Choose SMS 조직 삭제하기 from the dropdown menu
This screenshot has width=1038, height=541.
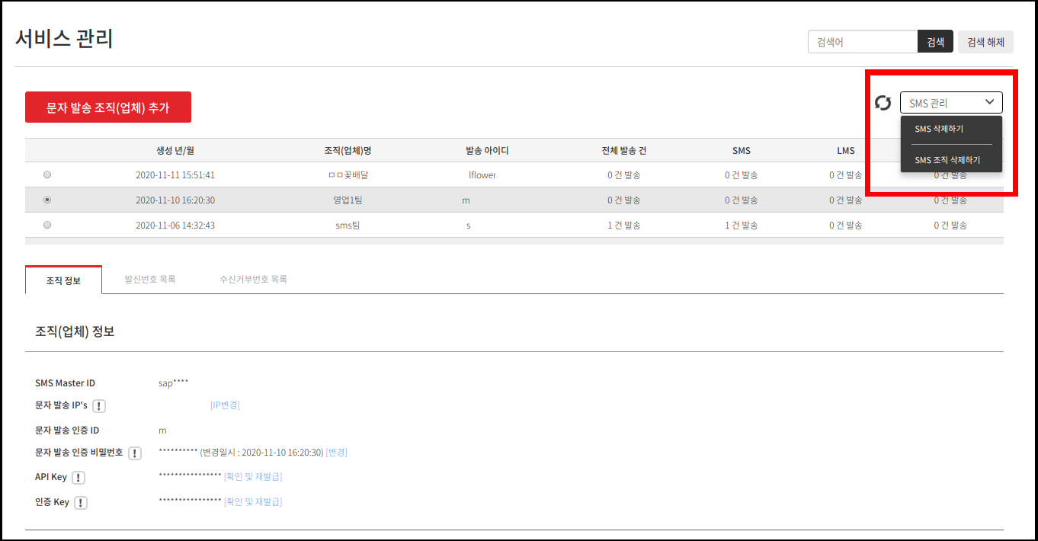pos(947,160)
